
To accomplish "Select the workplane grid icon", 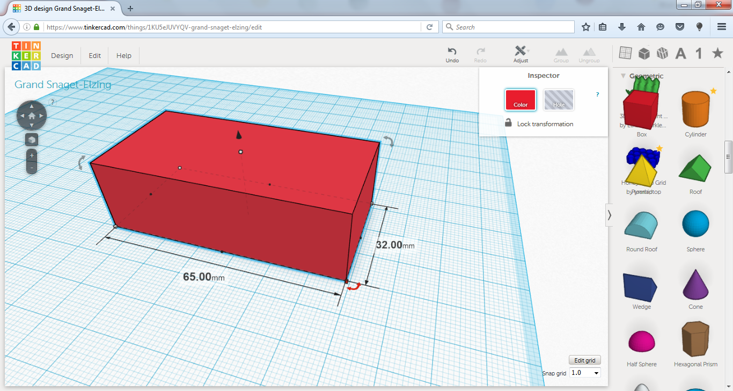I will [625, 53].
